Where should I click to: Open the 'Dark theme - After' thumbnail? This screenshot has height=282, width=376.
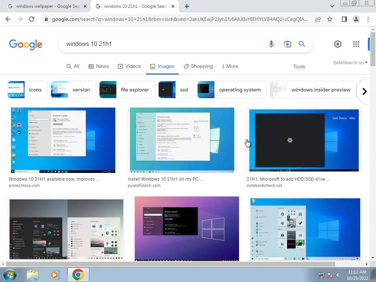click(x=304, y=141)
